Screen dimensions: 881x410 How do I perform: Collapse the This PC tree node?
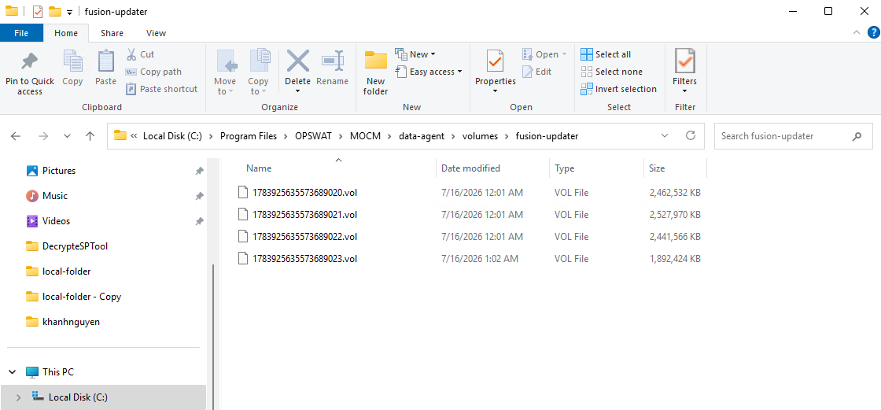coord(12,372)
